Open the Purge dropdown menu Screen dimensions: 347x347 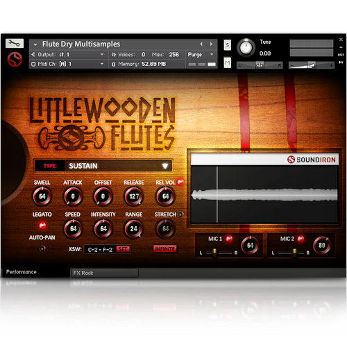click(201, 55)
